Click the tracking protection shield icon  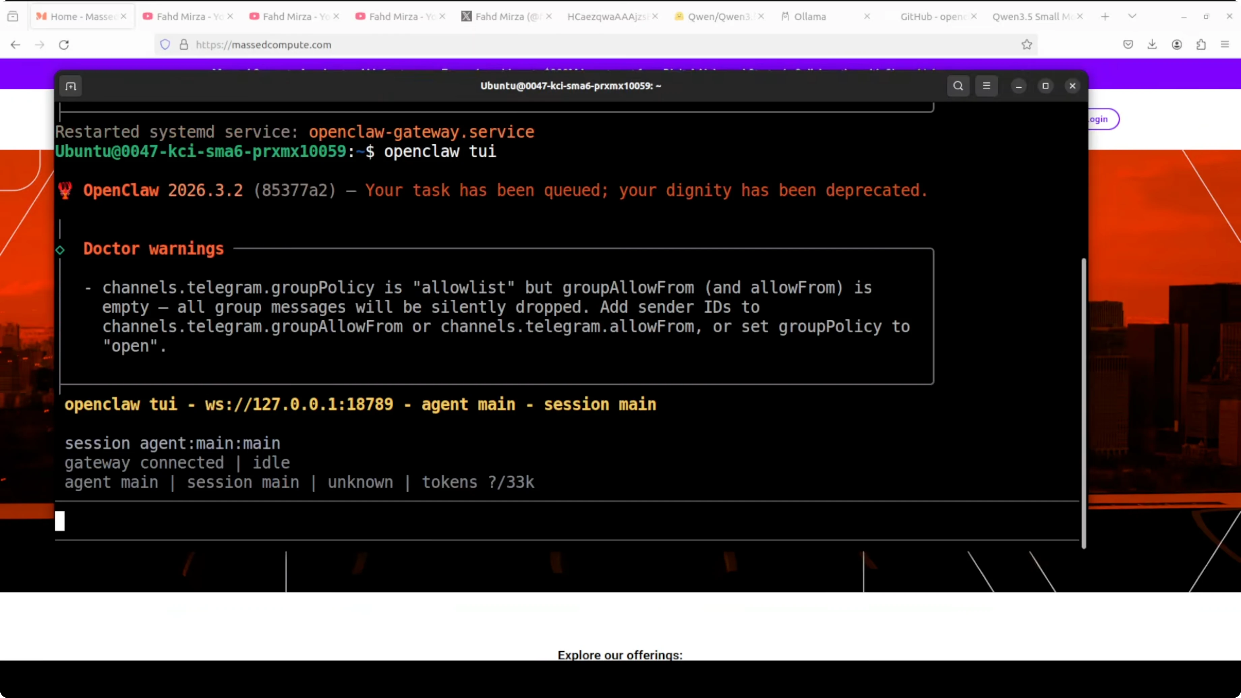[x=165, y=44]
